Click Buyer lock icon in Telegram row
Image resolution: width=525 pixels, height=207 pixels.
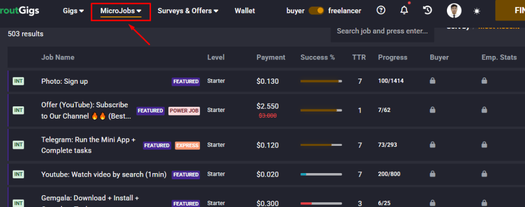pyautogui.click(x=433, y=145)
